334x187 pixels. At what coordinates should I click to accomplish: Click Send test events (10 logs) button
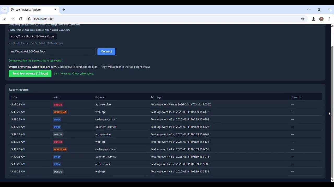pos(30,74)
